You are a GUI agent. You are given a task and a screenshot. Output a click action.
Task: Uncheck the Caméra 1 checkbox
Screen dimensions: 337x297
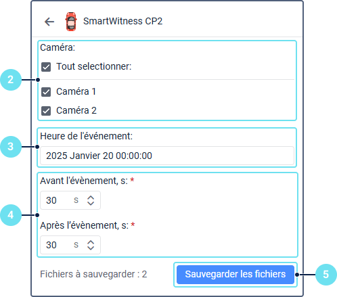pos(46,92)
